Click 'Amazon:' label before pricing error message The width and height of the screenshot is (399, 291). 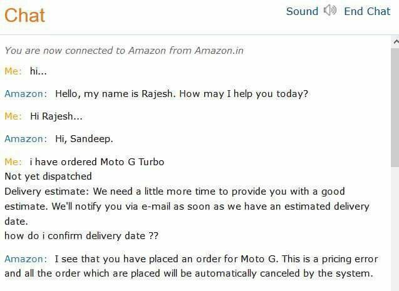coord(26,259)
